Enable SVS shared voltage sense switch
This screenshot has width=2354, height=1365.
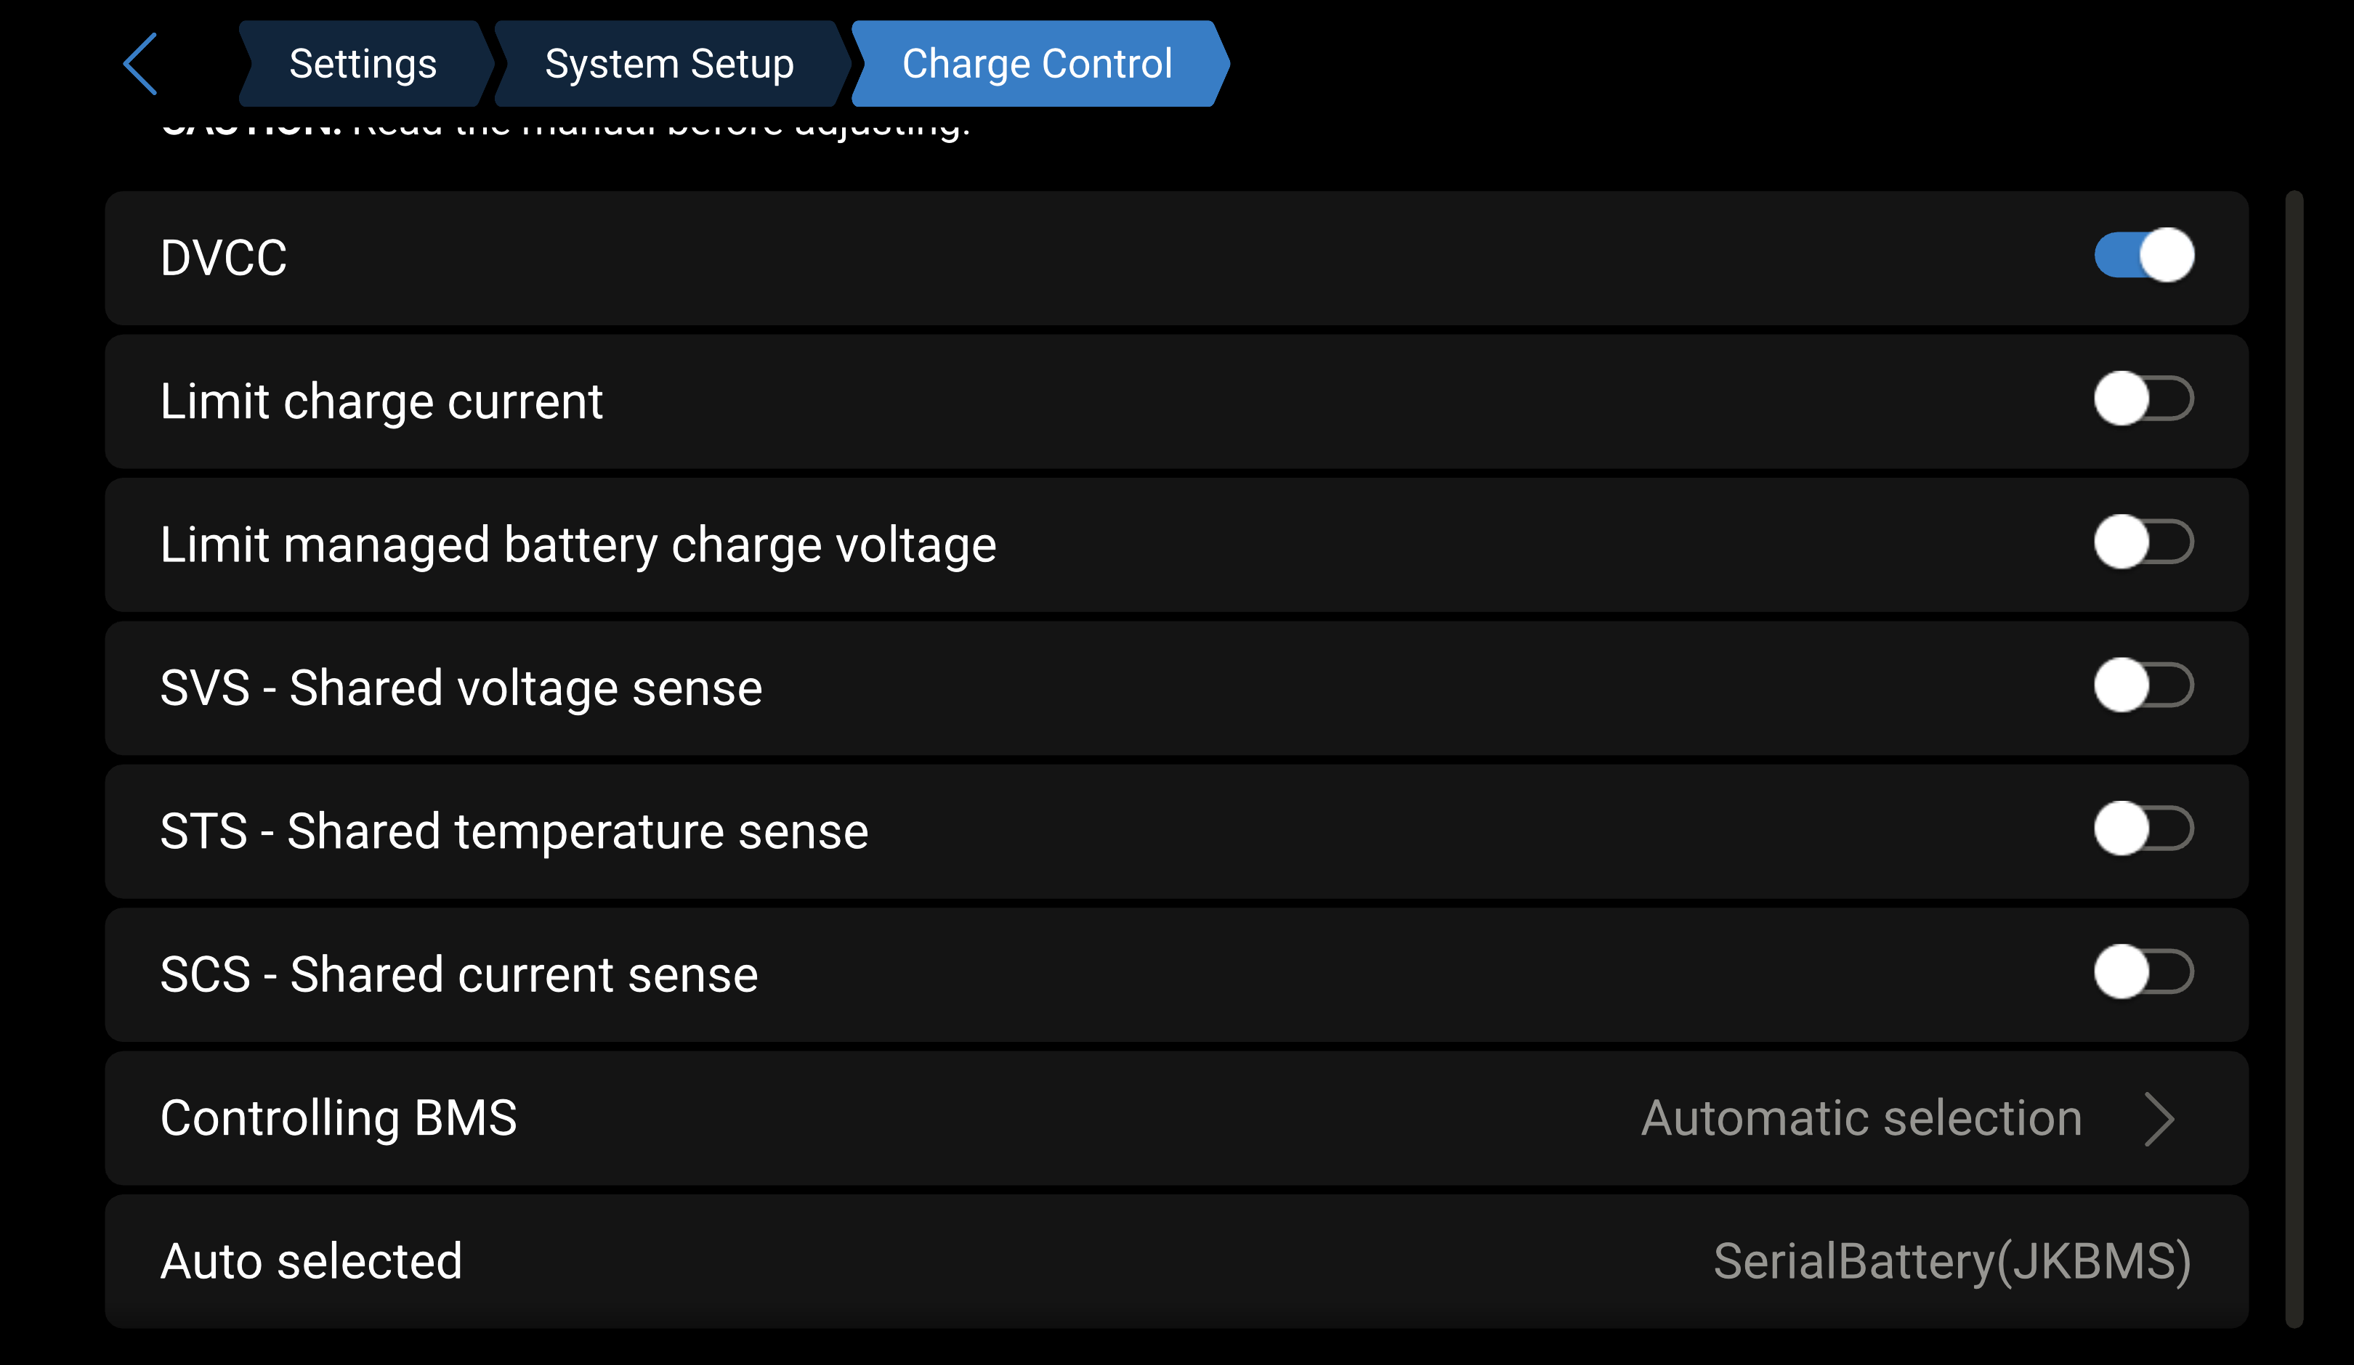pyautogui.click(x=2144, y=685)
